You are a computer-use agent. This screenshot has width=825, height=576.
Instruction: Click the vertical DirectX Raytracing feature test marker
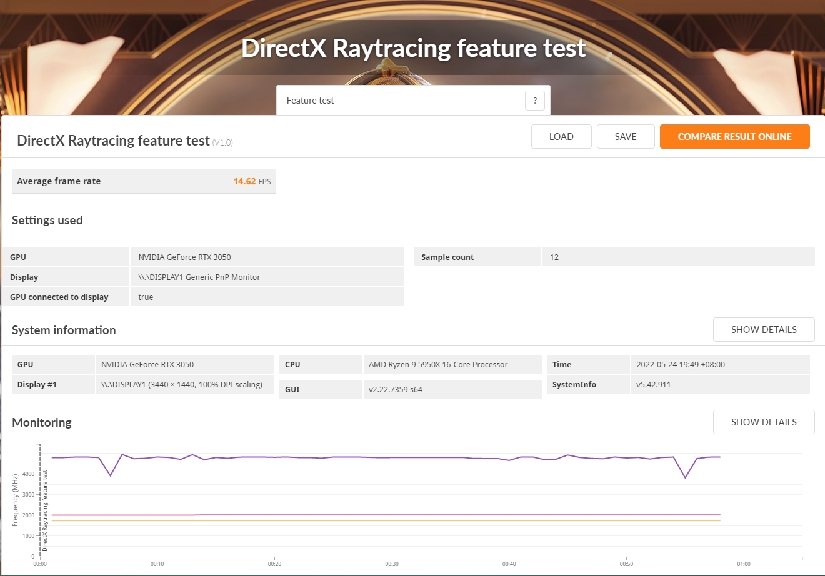[45, 510]
